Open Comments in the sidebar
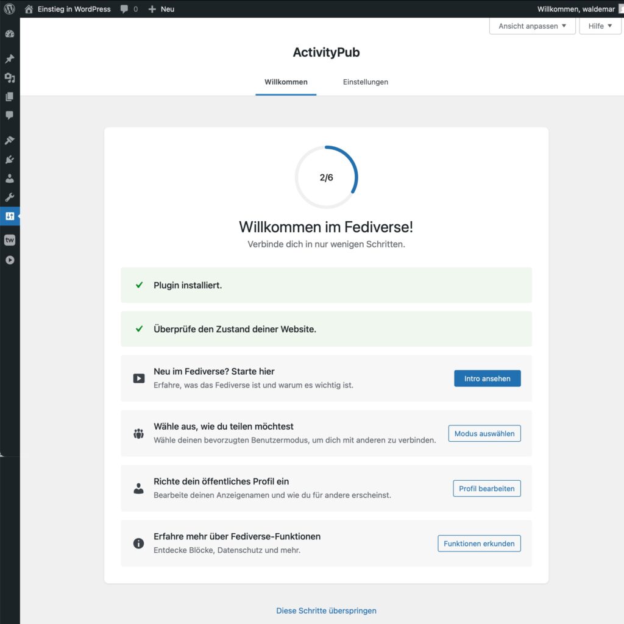 pyautogui.click(x=10, y=115)
